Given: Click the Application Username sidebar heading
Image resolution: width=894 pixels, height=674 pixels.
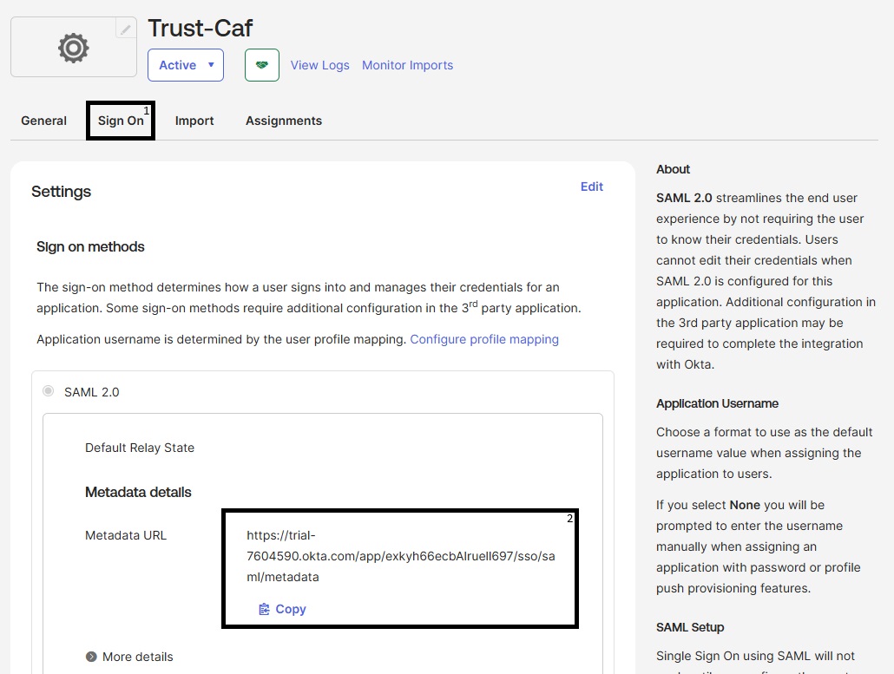Looking at the screenshot, I should click(717, 403).
